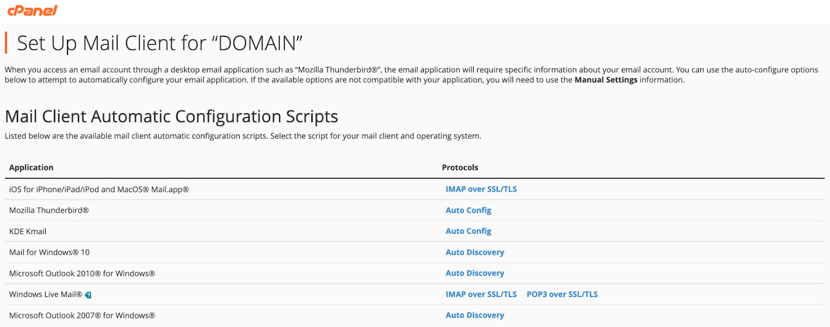Click the tag icon beside Windows Live Mail
This screenshot has width=830, height=327.
[x=88, y=295]
